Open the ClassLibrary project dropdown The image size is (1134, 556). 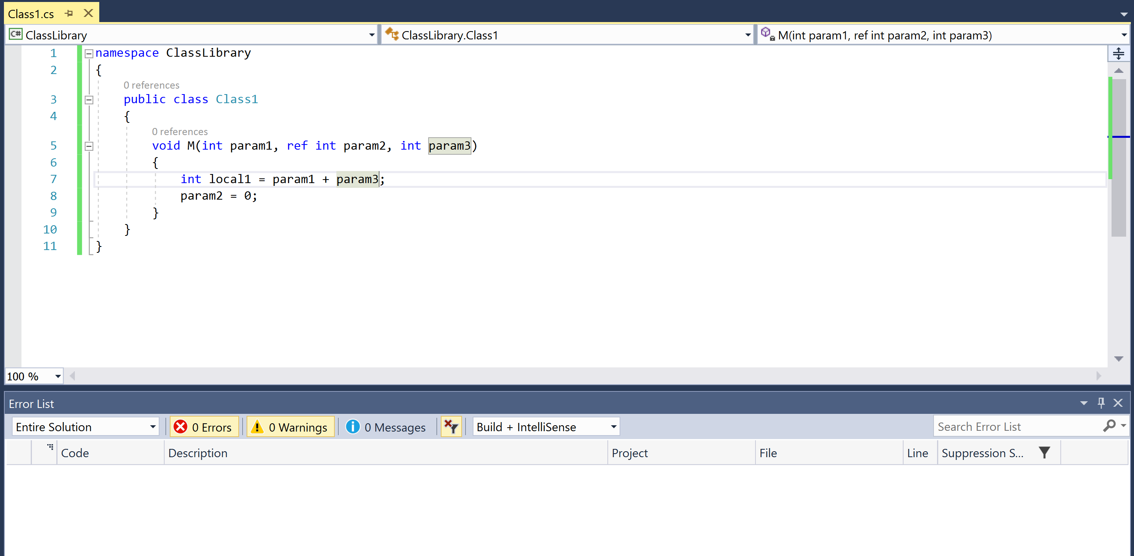[371, 35]
